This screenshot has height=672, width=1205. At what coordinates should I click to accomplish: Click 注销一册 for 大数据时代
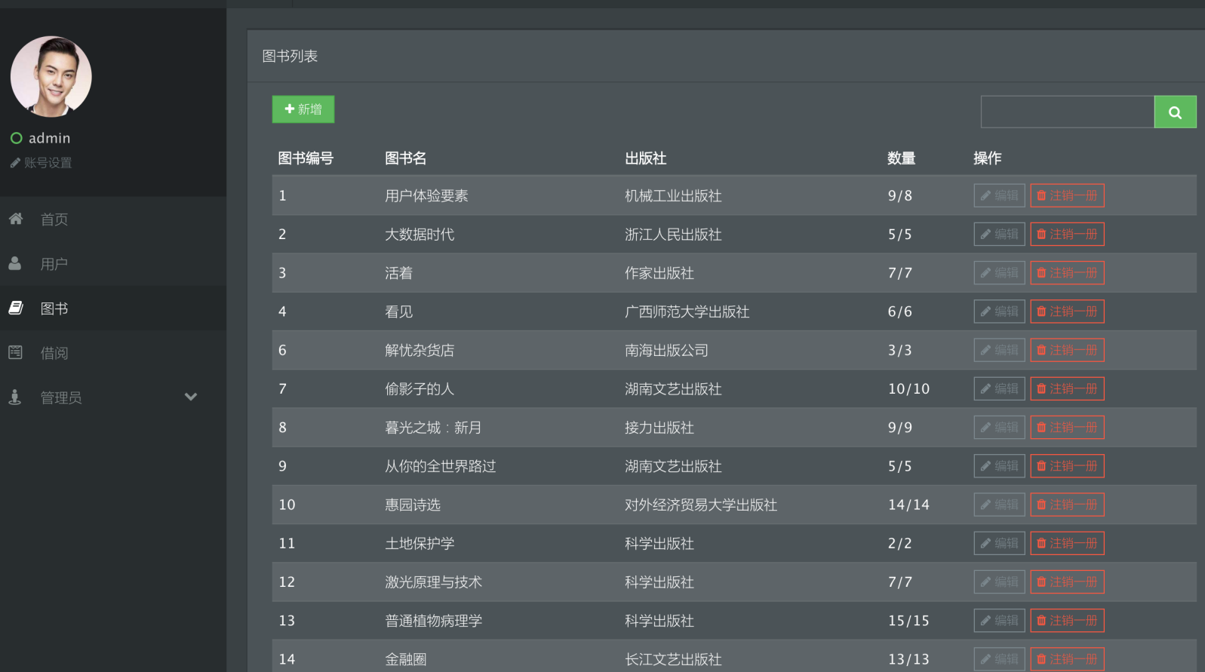[1067, 235]
